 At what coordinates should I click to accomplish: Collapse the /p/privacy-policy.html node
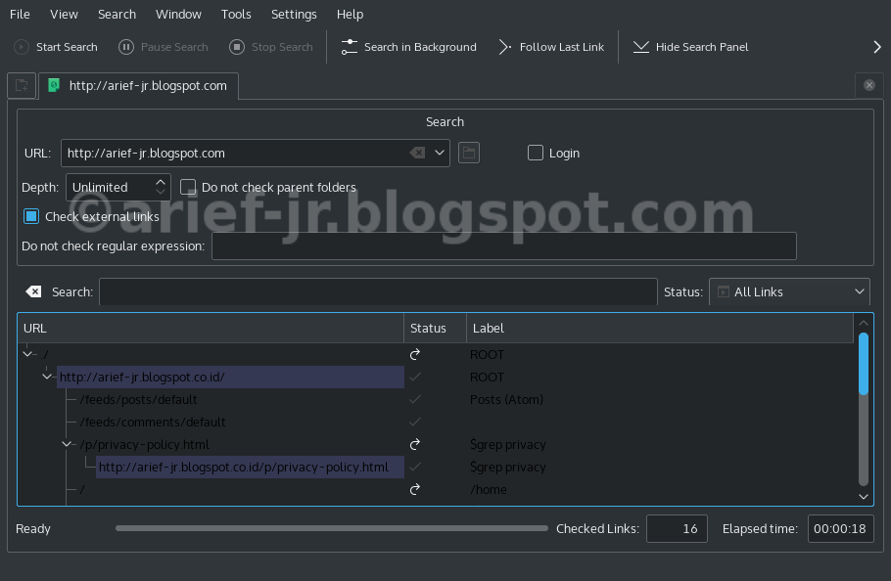point(67,444)
